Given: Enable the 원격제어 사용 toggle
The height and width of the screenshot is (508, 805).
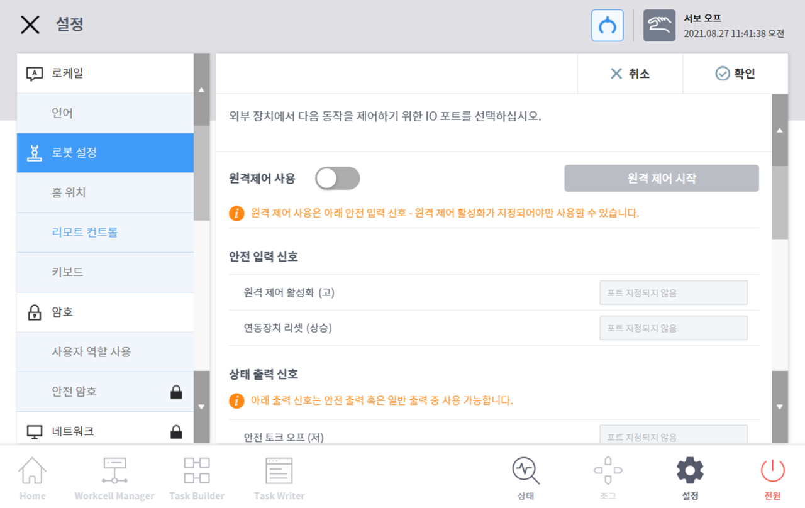Looking at the screenshot, I should (337, 178).
